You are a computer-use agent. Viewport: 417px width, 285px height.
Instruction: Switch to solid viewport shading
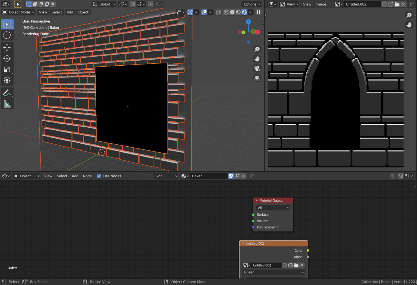(x=232, y=12)
